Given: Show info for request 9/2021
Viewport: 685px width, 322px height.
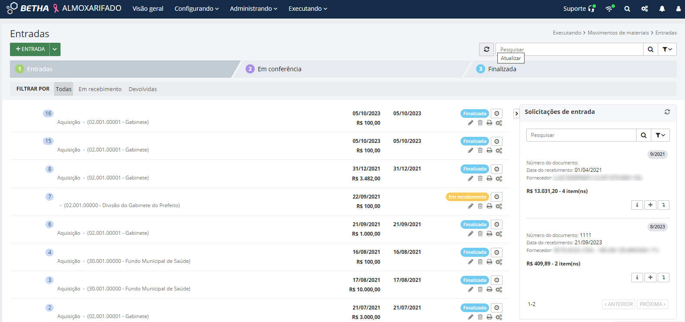Looking at the screenshot, I should (x=637, y=205).
